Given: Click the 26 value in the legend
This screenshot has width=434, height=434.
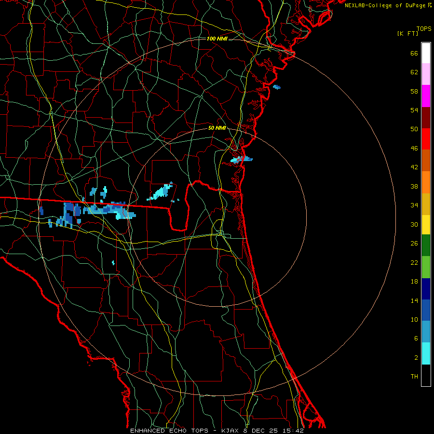Looking at the screenshot, I should [x=414, y=244].
